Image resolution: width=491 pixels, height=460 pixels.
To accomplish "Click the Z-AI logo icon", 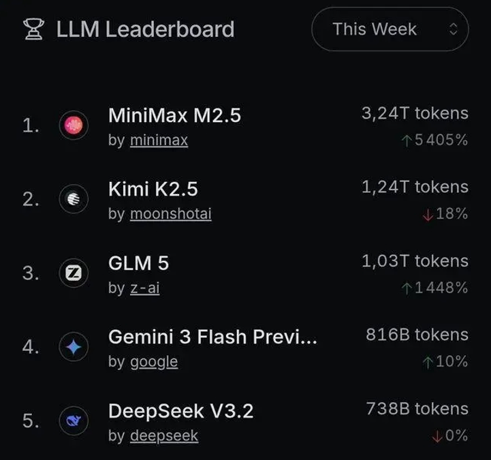I will (x=73, y=273).
